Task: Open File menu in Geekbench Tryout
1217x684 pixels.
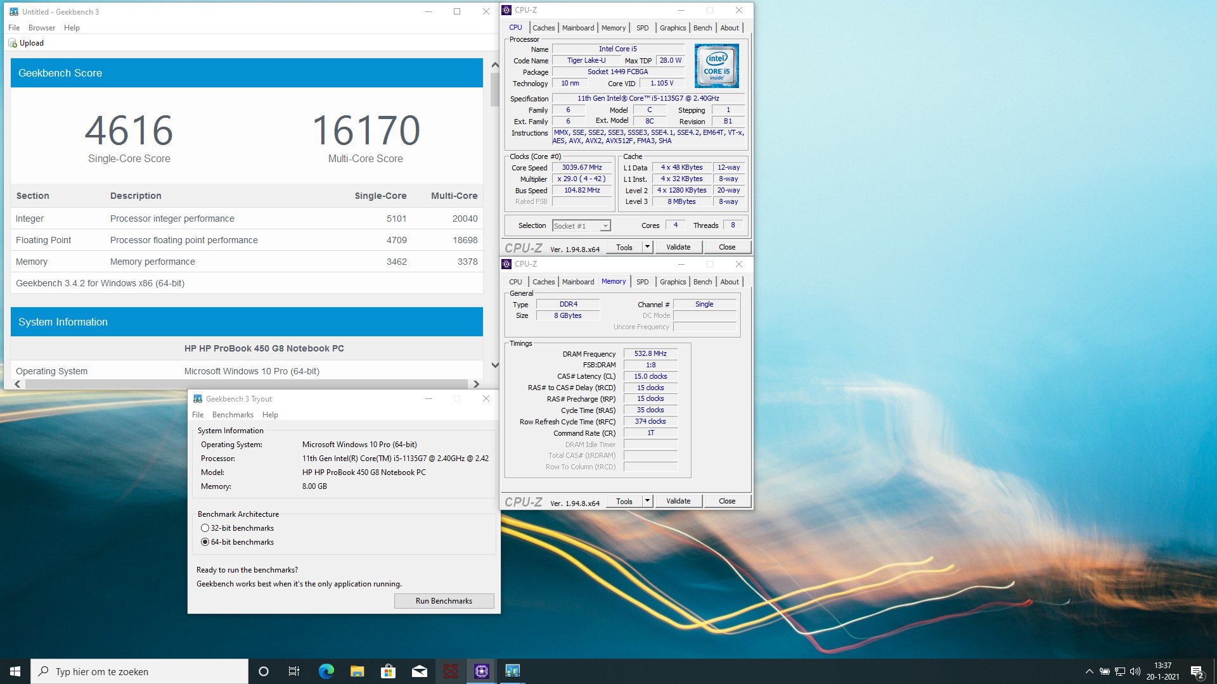Action: coord(198,415)
